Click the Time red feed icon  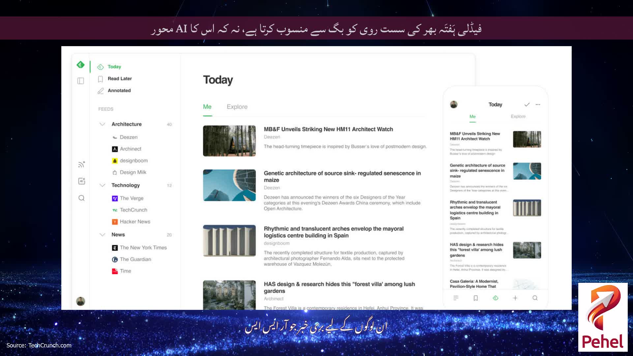pyautogui.click(x=115, y=271)
